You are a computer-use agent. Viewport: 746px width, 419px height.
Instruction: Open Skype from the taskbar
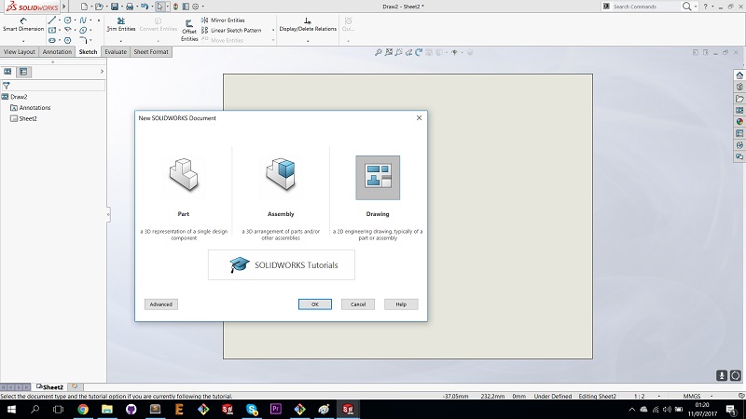click(x=252, y=409)
